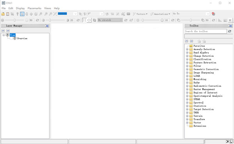234x144 pixels.
Task: Expand the Classification toolbox folder
Action: coord(187,59)
